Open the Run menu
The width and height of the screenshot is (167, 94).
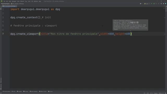[x=26, y=1]
